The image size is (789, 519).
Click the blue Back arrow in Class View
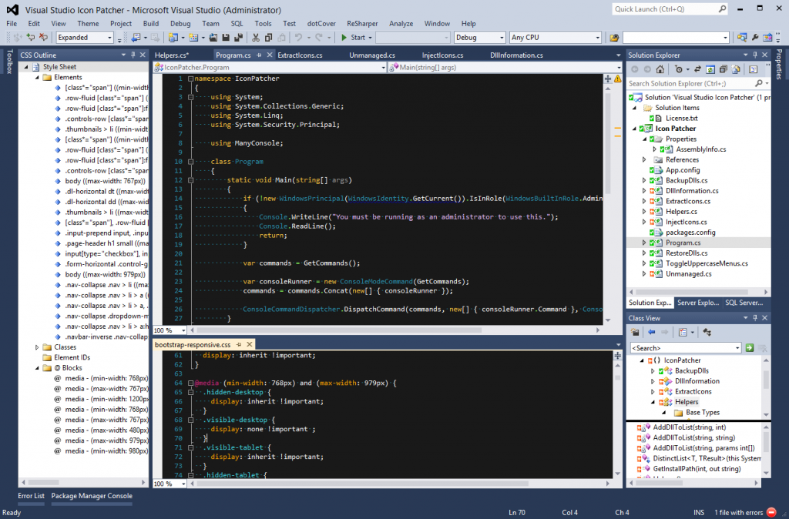click(652, 332)
